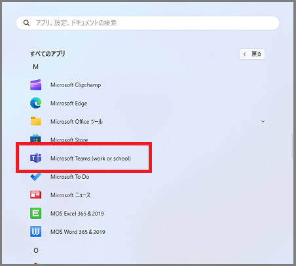Click the search magnifier icon
This screenshot has height=266, width=296.
pyautogui.click(x=26, y=23)
